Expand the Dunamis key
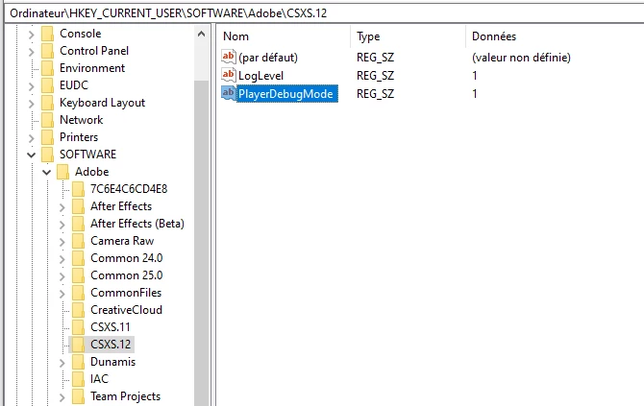The height and width of the screenshot is (406, 644). coord(62,363)
